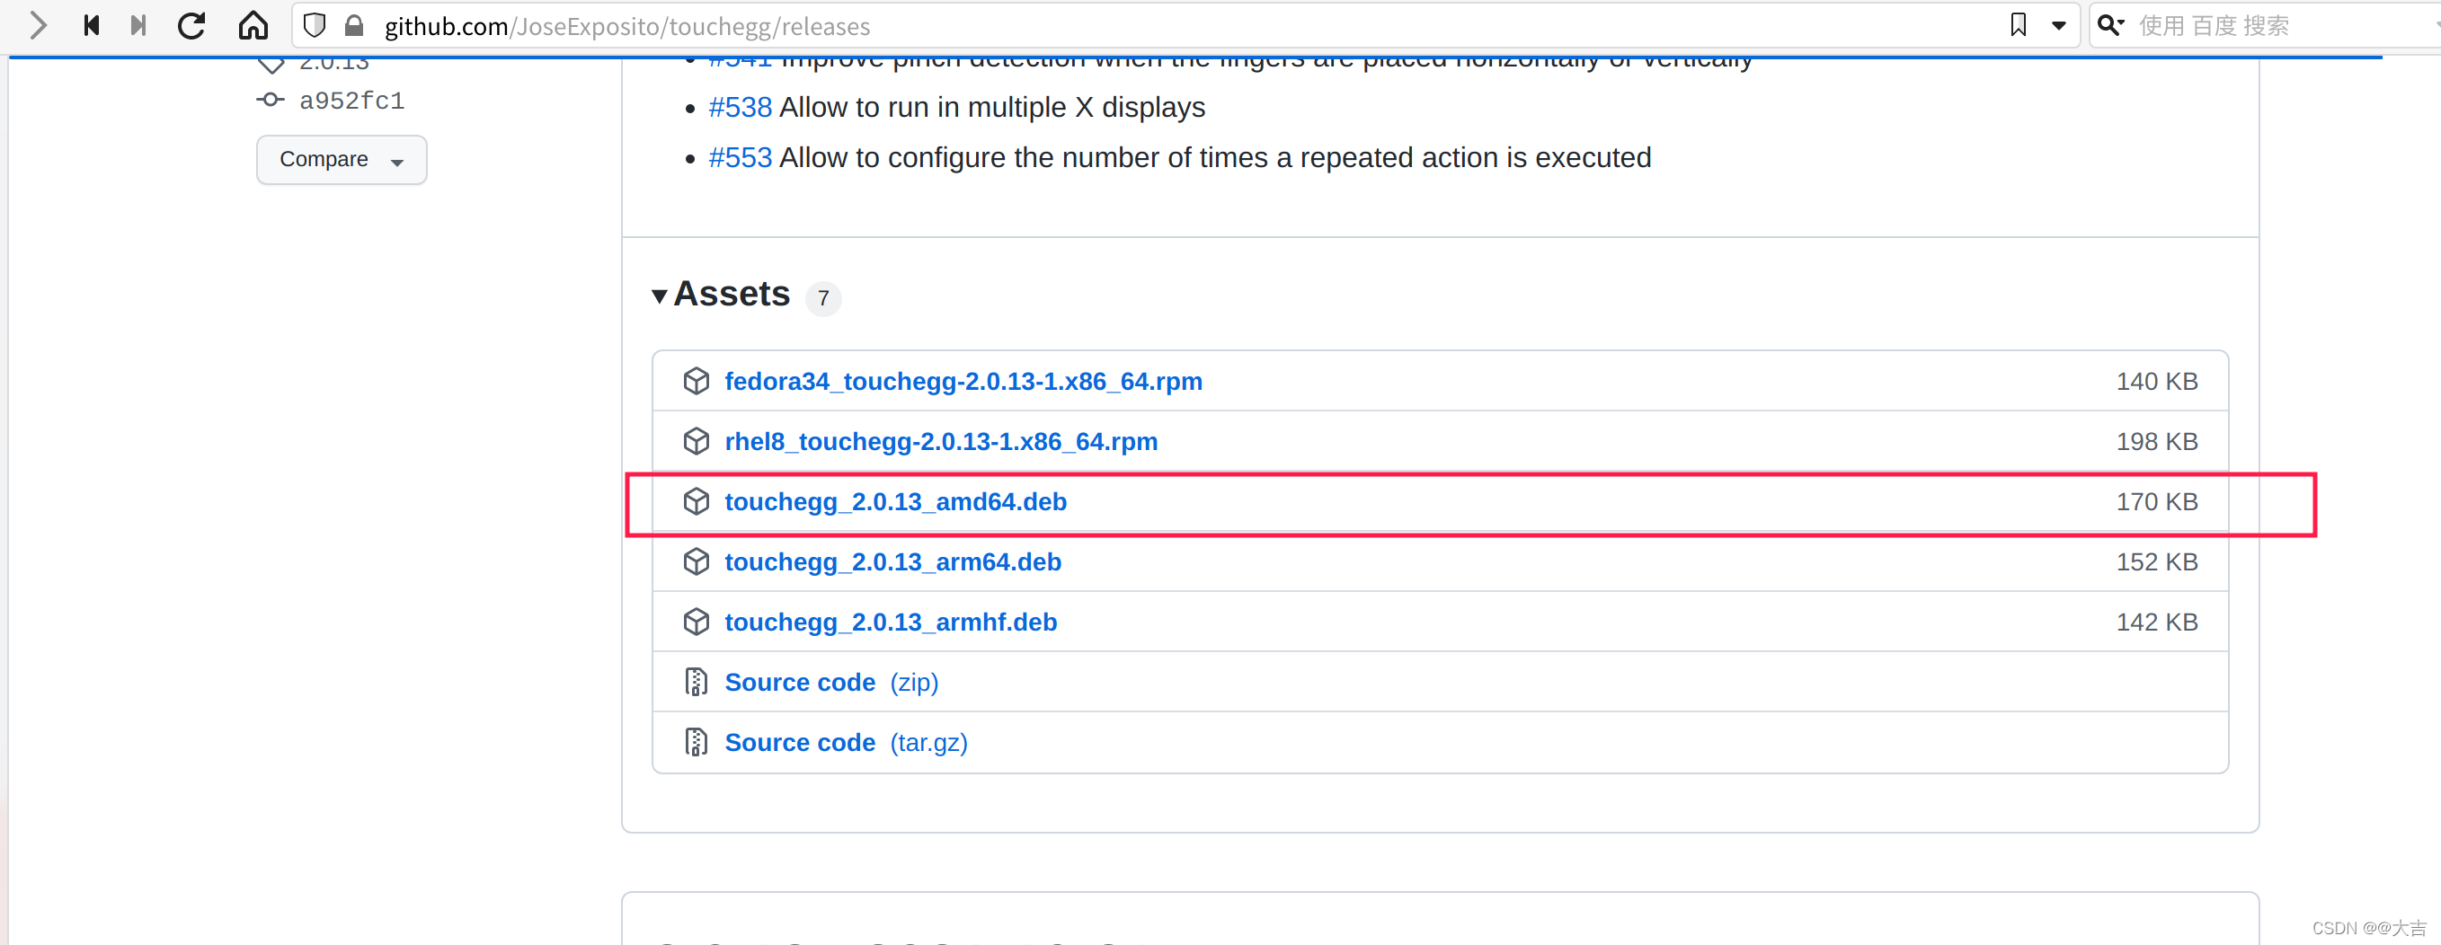The height and width of the screenshot is (945, 2441).
Task: Click package icon beside arm64 deb
Action: 697,561
